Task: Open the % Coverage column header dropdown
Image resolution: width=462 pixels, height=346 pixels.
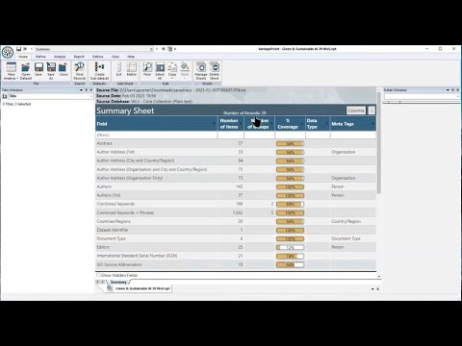Action: click(302, 124)
